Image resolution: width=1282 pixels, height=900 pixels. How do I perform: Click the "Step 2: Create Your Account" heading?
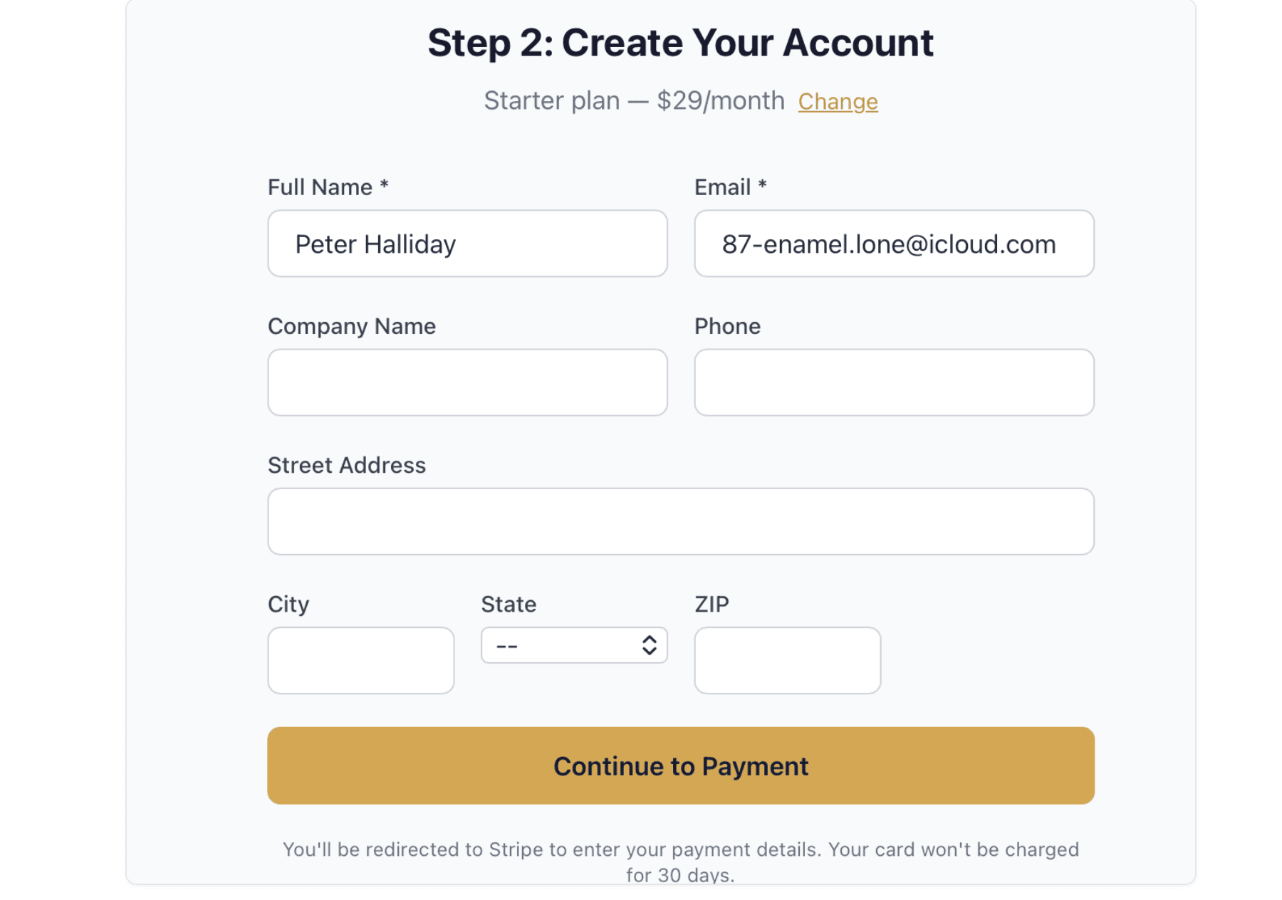click(680, 43)
